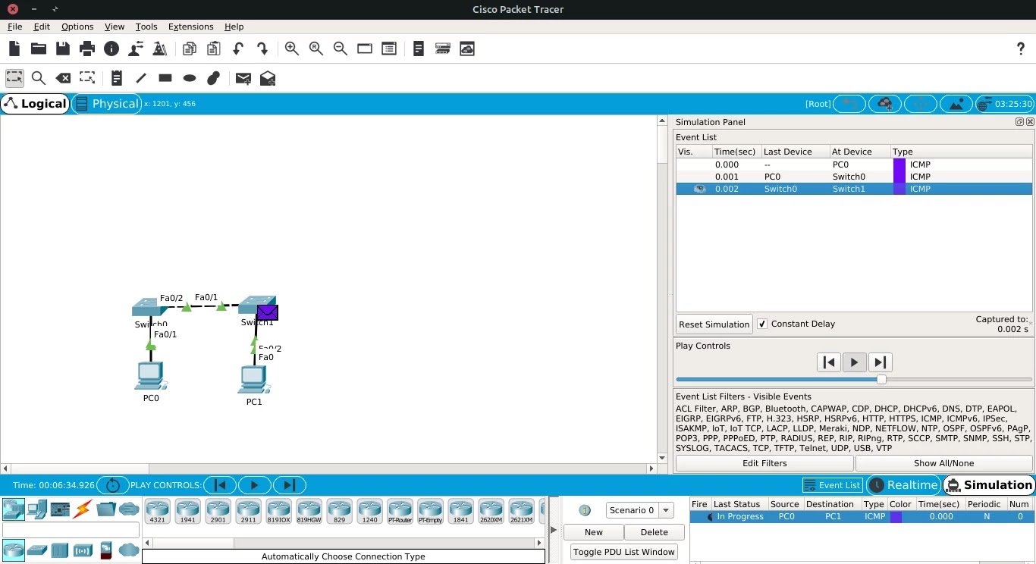Select the PC0 to PC1 In Progress PDU row
Screen dimensions: 1036x564
(x=862, y=516)
